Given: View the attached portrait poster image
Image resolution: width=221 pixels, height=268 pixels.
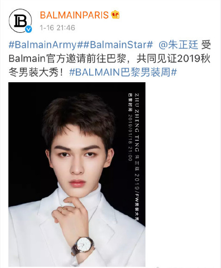Looking at the screenshot, I should pos(77,174).
